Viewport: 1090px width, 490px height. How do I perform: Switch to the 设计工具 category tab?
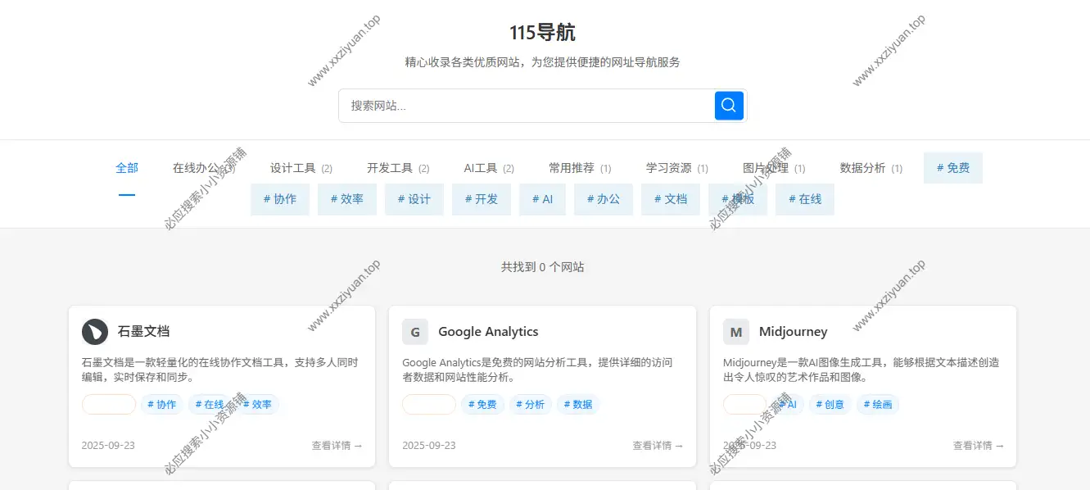coord(301,168)
